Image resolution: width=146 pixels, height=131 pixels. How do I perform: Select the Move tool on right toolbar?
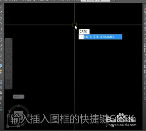point(145,34)
